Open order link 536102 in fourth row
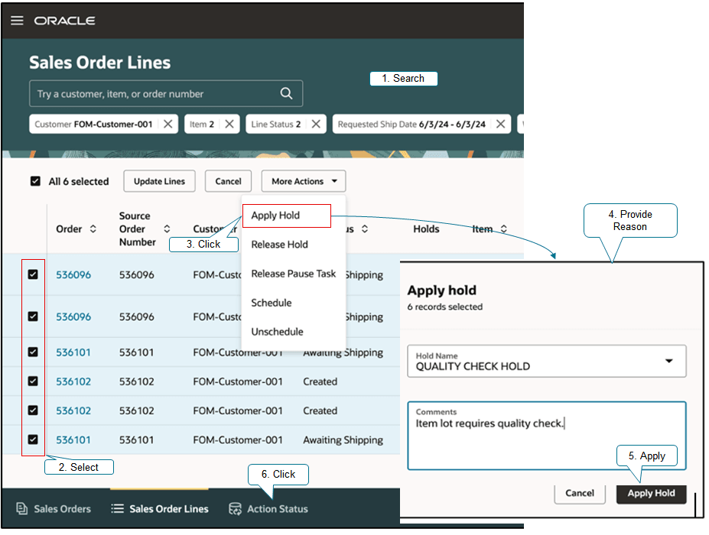The image size is (709, 535). 73,381
